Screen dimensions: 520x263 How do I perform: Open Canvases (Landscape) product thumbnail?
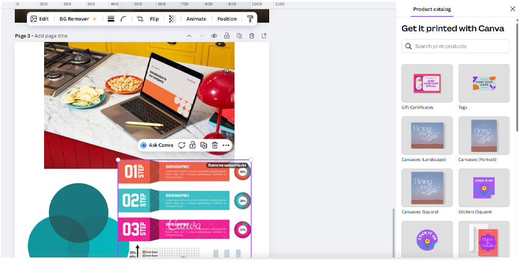[x=427, y=135]
